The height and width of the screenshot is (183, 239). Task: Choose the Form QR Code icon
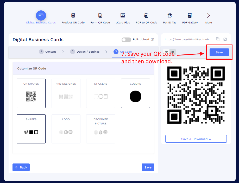point(100,15)
